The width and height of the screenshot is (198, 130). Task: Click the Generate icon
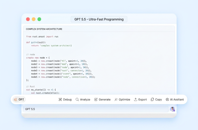point(96,99)
